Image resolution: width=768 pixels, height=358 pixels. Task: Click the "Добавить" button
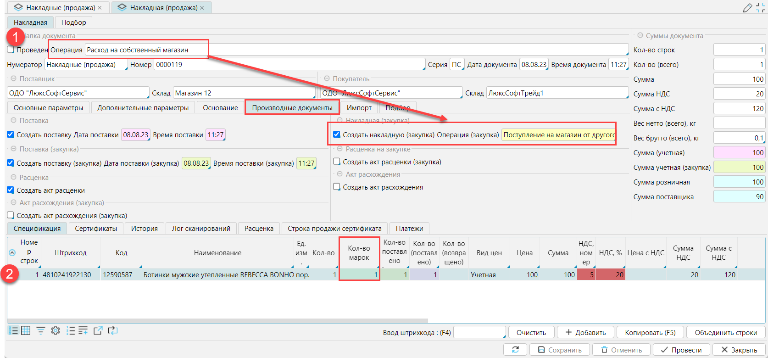[x=585, y=332]
